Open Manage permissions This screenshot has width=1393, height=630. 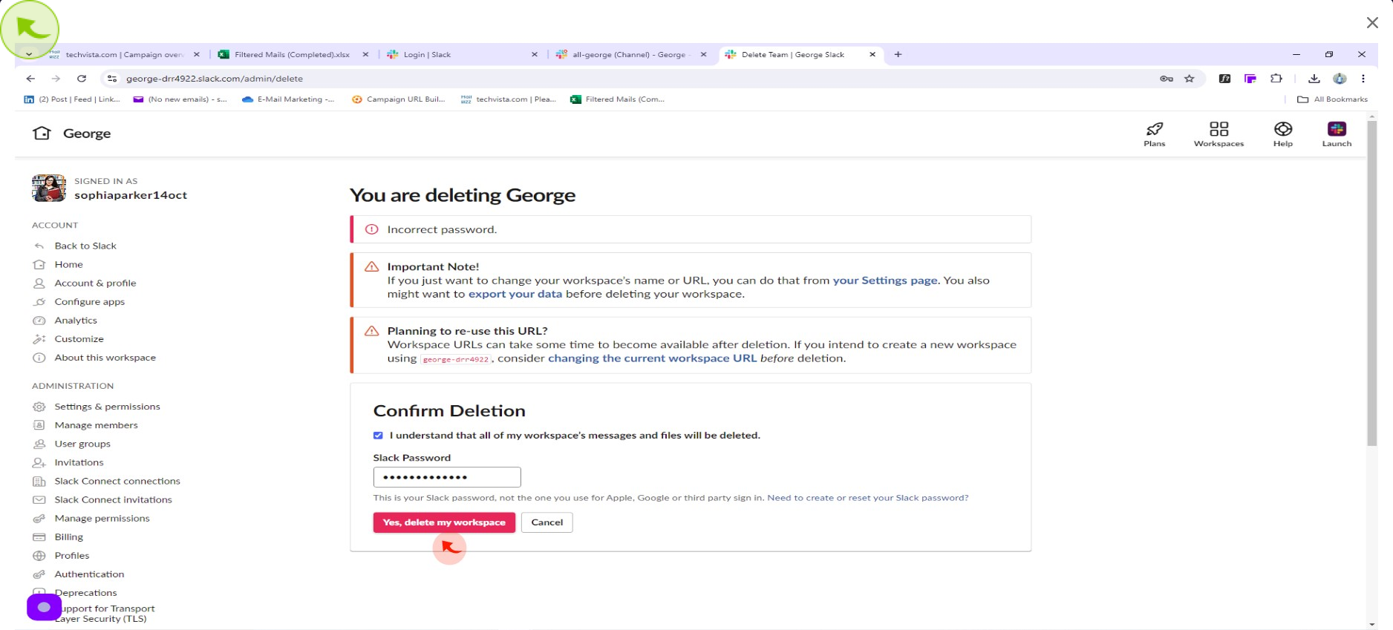(102, 518)
